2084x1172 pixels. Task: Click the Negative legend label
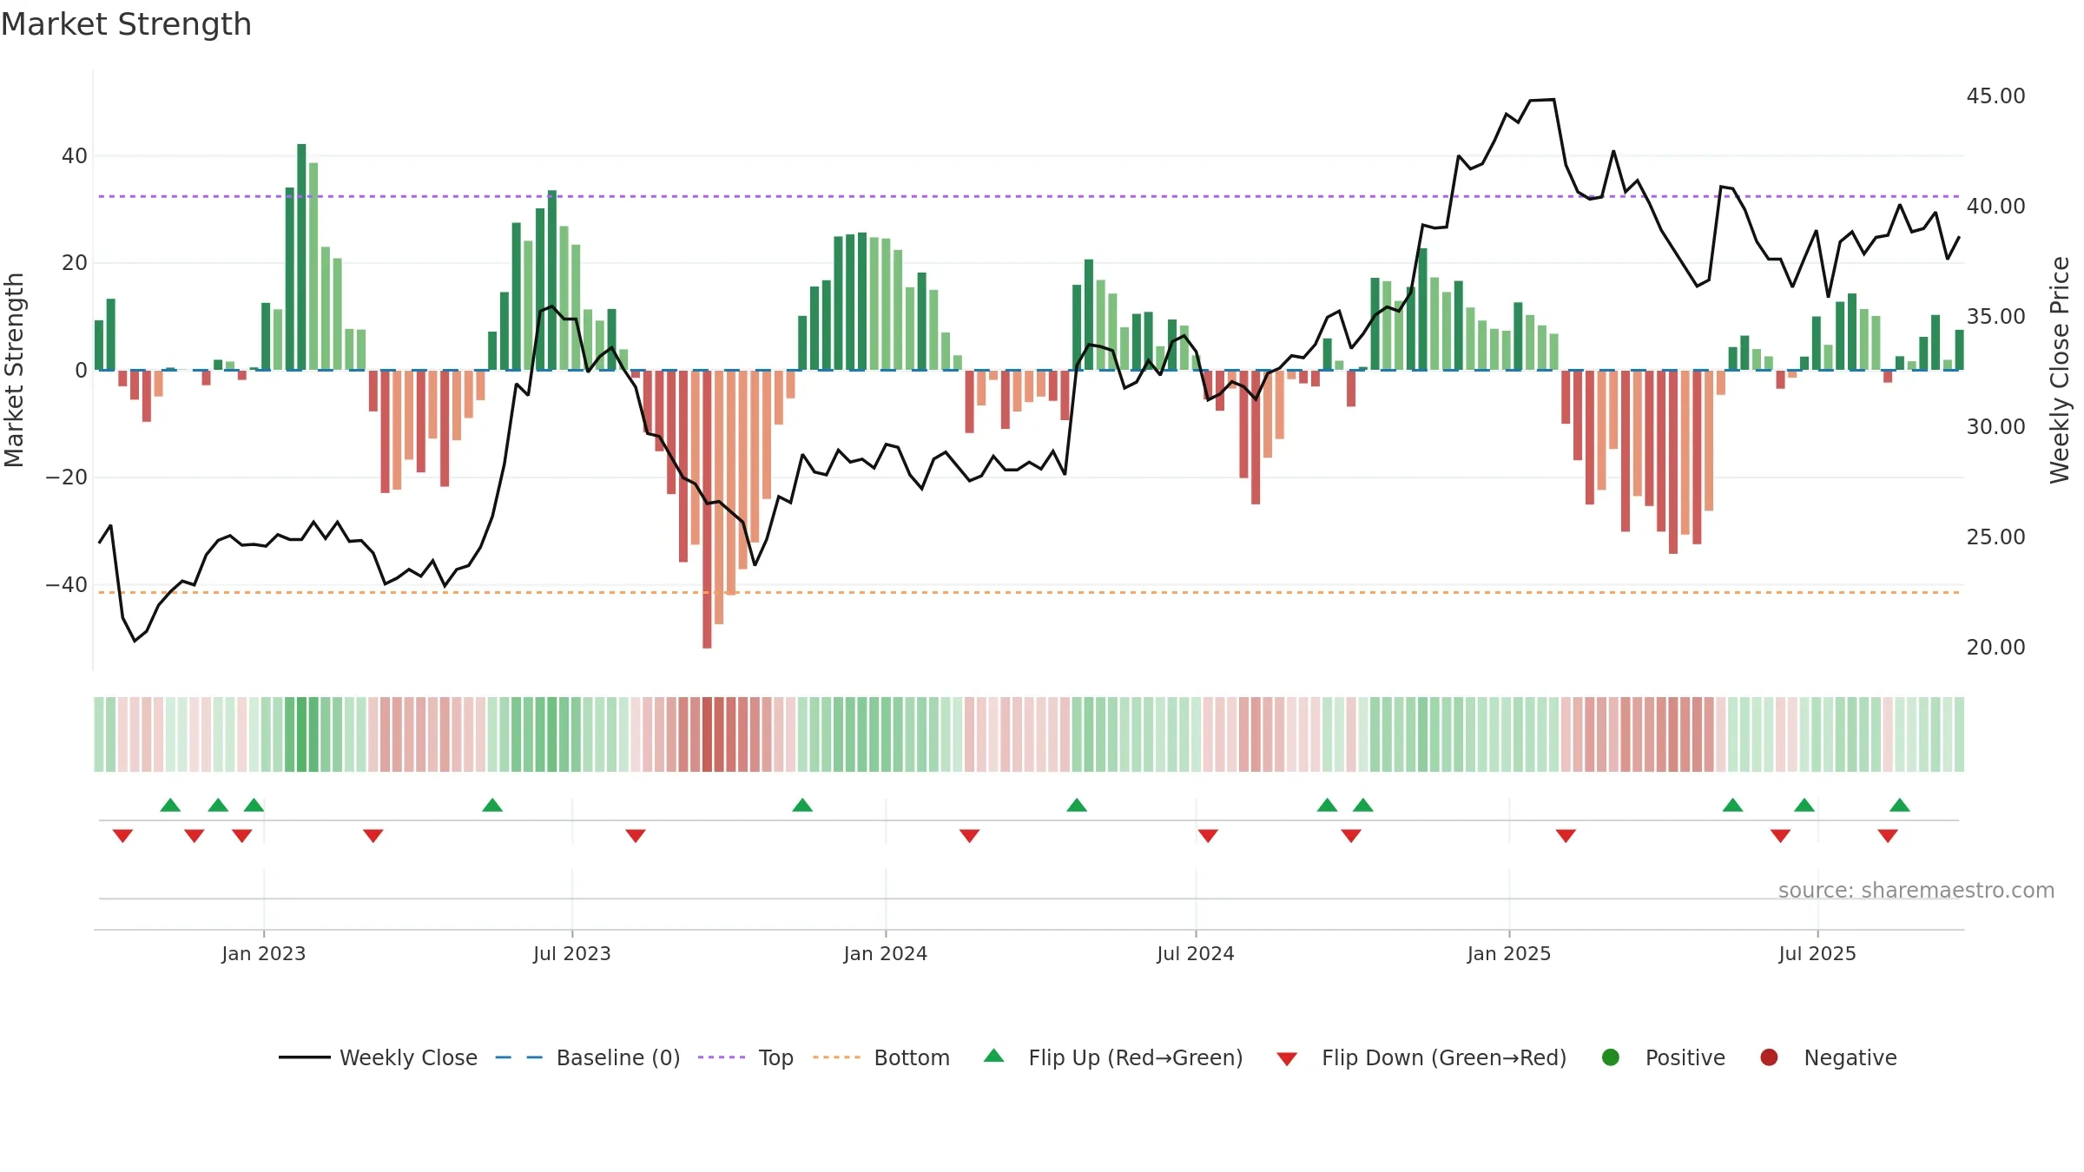coord(1850,1057)
